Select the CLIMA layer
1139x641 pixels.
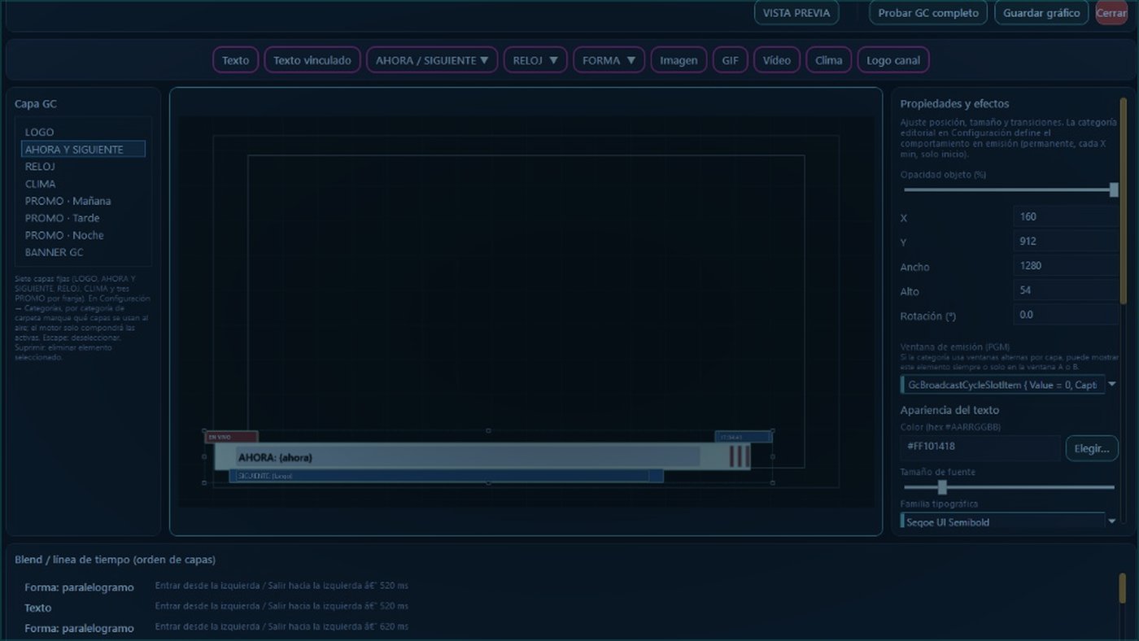click(83, 184)
